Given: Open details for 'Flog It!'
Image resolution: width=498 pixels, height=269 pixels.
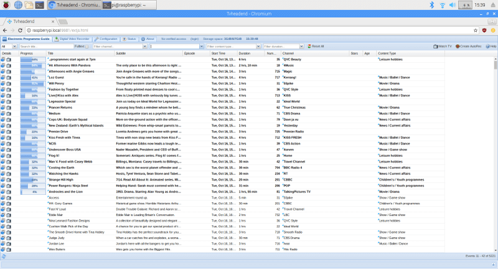Looking at the screenshot, I should pyautogui.click(x=3, y=156).
